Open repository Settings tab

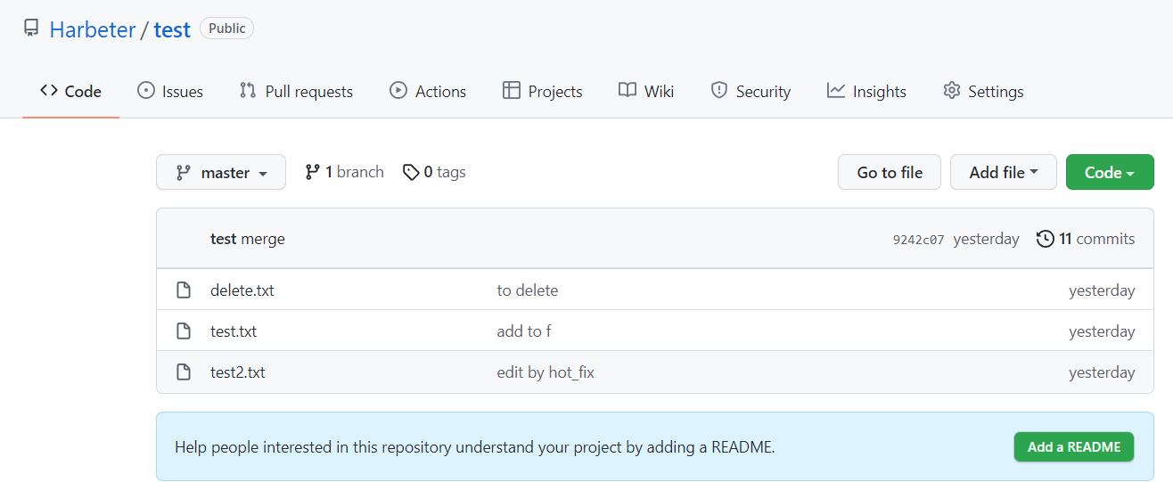pyautogui.click(x=983, y=91)
